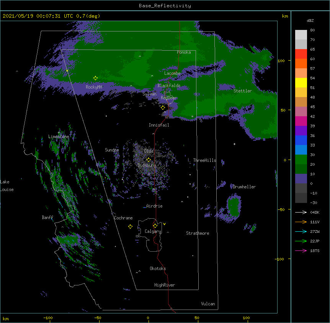Click the dBZ legend heading
The height and width of the screenshot is (323, 330).
coord(310,20)
